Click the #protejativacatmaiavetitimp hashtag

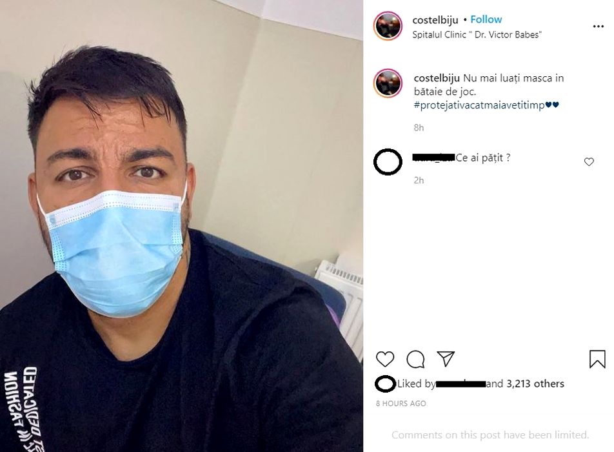[479, 105]
